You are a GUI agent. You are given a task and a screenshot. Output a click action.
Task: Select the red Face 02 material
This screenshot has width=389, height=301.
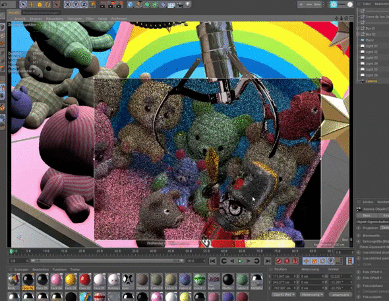[x=85, y=281]
